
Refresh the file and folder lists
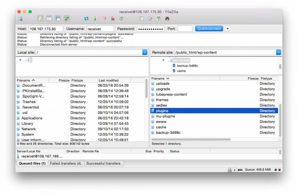click(x=86, y=19)
